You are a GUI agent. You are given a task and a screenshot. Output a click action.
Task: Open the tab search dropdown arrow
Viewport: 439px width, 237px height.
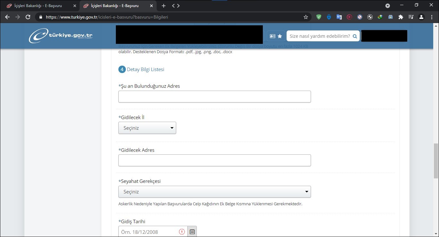pyautogui.click(x=388, y=6)
